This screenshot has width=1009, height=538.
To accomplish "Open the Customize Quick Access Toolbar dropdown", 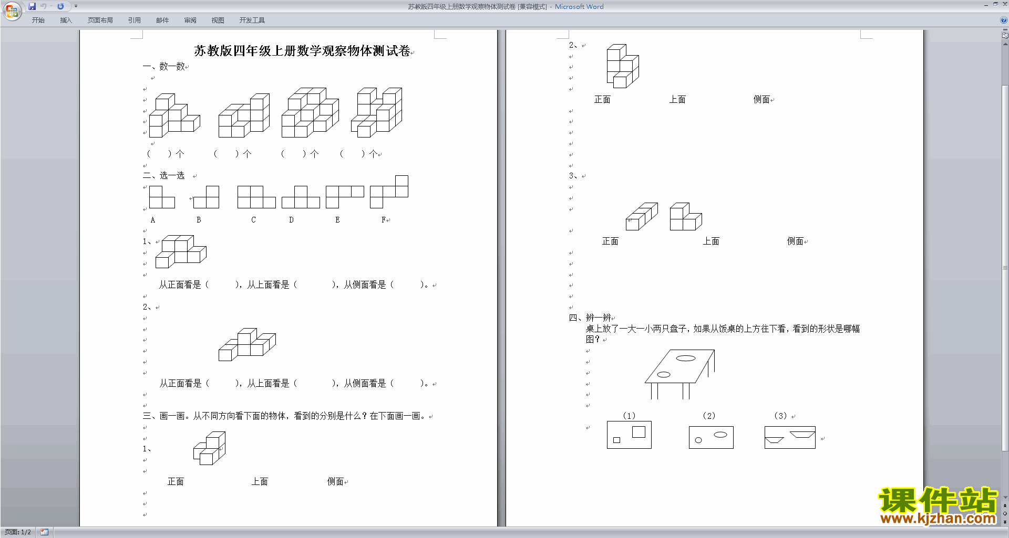I will pos(76,6).
